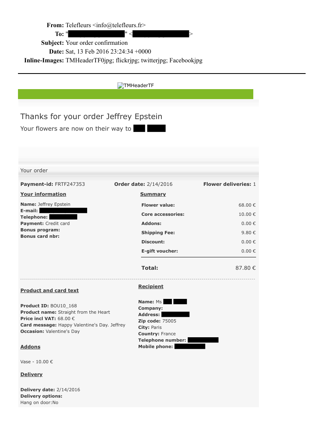The image size is (326, 422).
Task: Select the "Your information" underlined heading
Action: [x=43, y=194]
